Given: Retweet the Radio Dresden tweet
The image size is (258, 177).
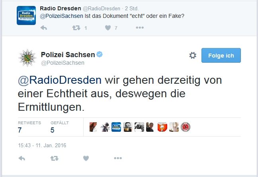Looking at the screenshot, I should 75,28.
